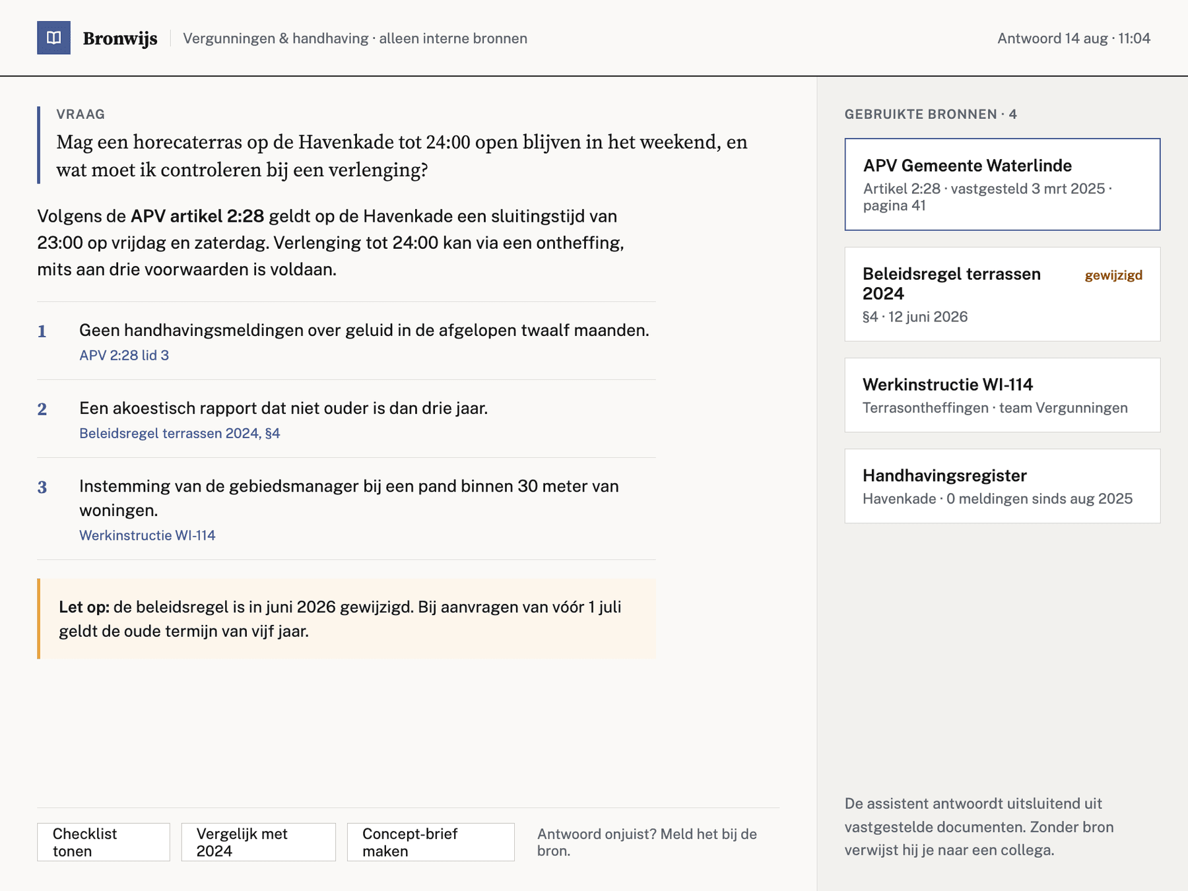Follow the Beleidsregel terrassen 2024, §4 citation link
The width and height of the screenshot is (1188, 891).
[x=180, y=433]
